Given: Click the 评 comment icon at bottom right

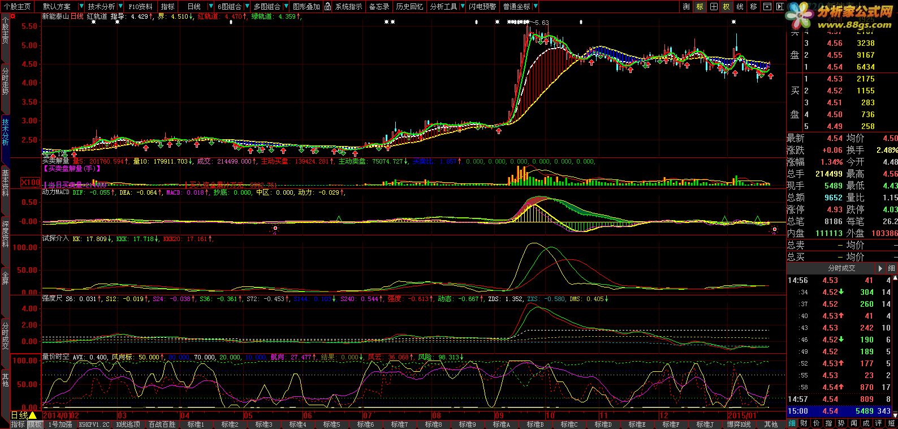Looking at the screenshot, I should pyautogui.click(x=878, y=423).
